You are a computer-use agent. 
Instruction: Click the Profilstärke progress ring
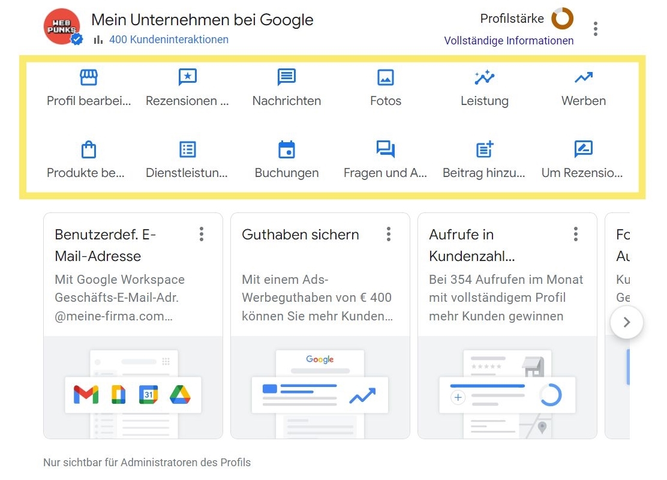[563, 19]
